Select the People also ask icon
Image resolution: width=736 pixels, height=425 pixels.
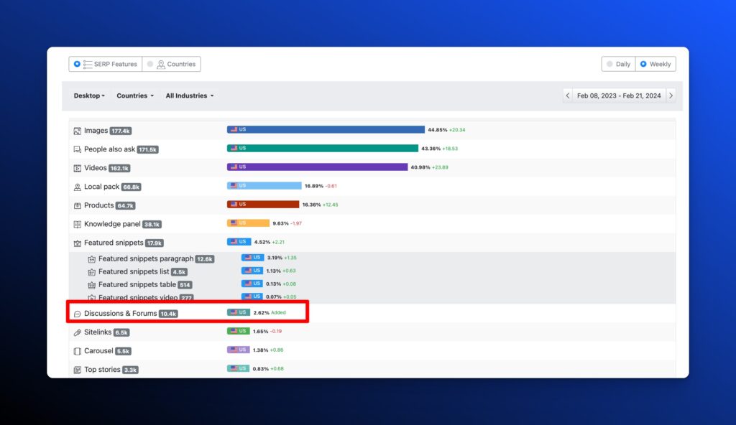77,149
